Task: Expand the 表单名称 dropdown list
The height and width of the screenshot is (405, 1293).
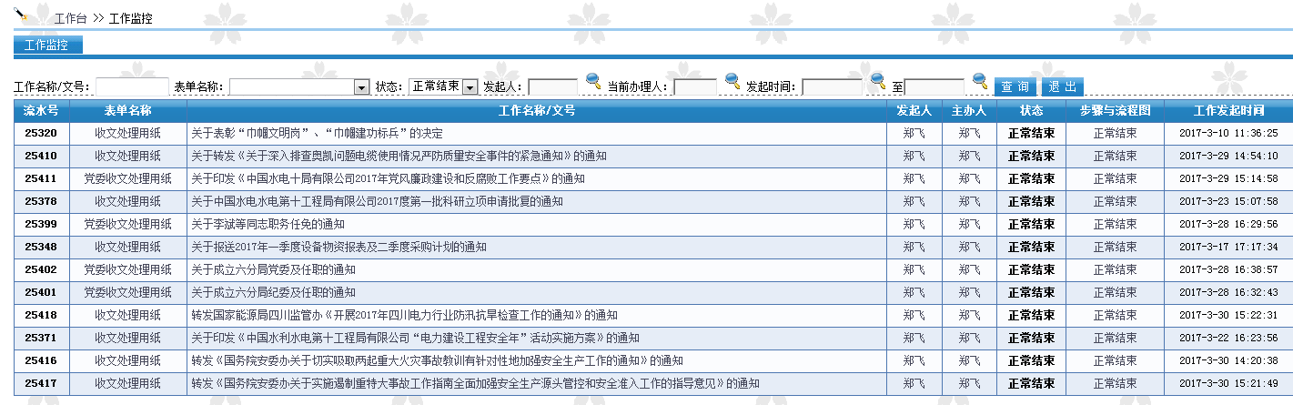Action: 360,87
